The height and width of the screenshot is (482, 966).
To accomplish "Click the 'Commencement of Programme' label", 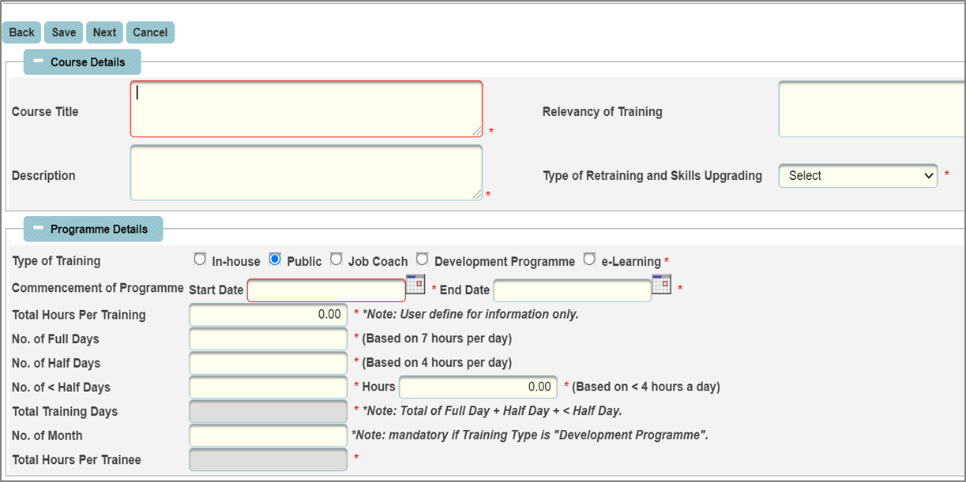I will [x=98, y=288].
